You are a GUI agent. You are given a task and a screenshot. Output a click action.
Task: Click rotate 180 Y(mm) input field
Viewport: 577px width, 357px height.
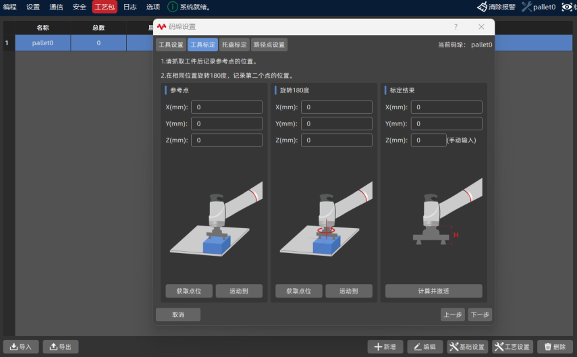point(337,123)
